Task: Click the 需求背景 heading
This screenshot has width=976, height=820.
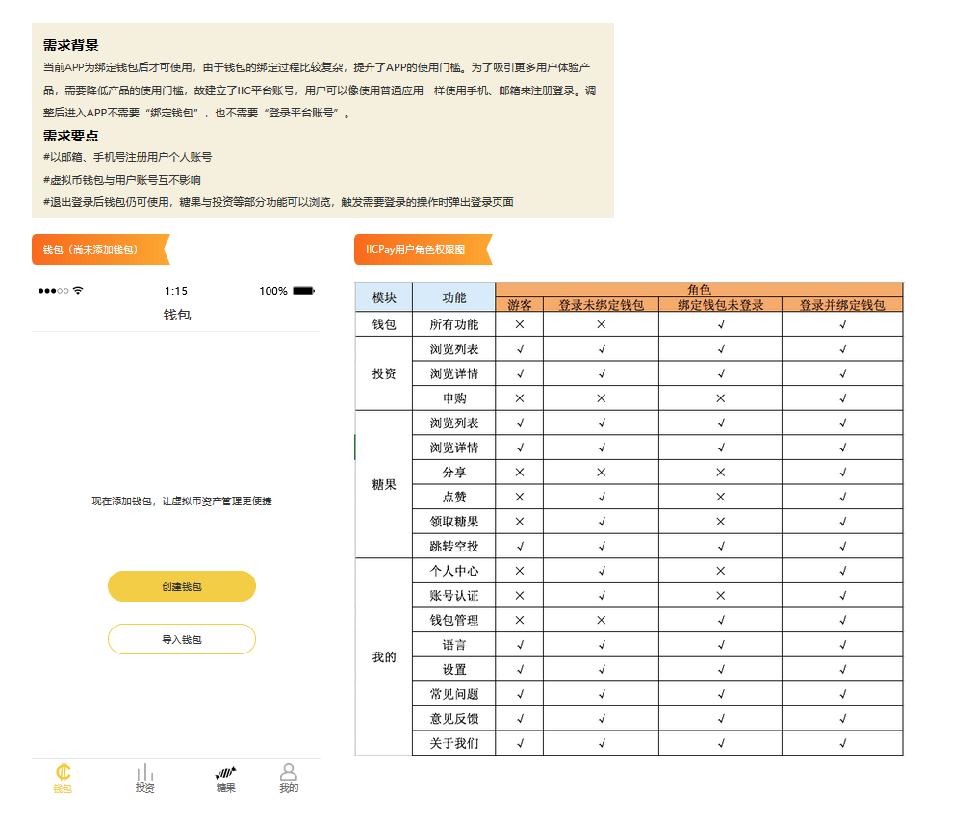Action: click(71, 45)
